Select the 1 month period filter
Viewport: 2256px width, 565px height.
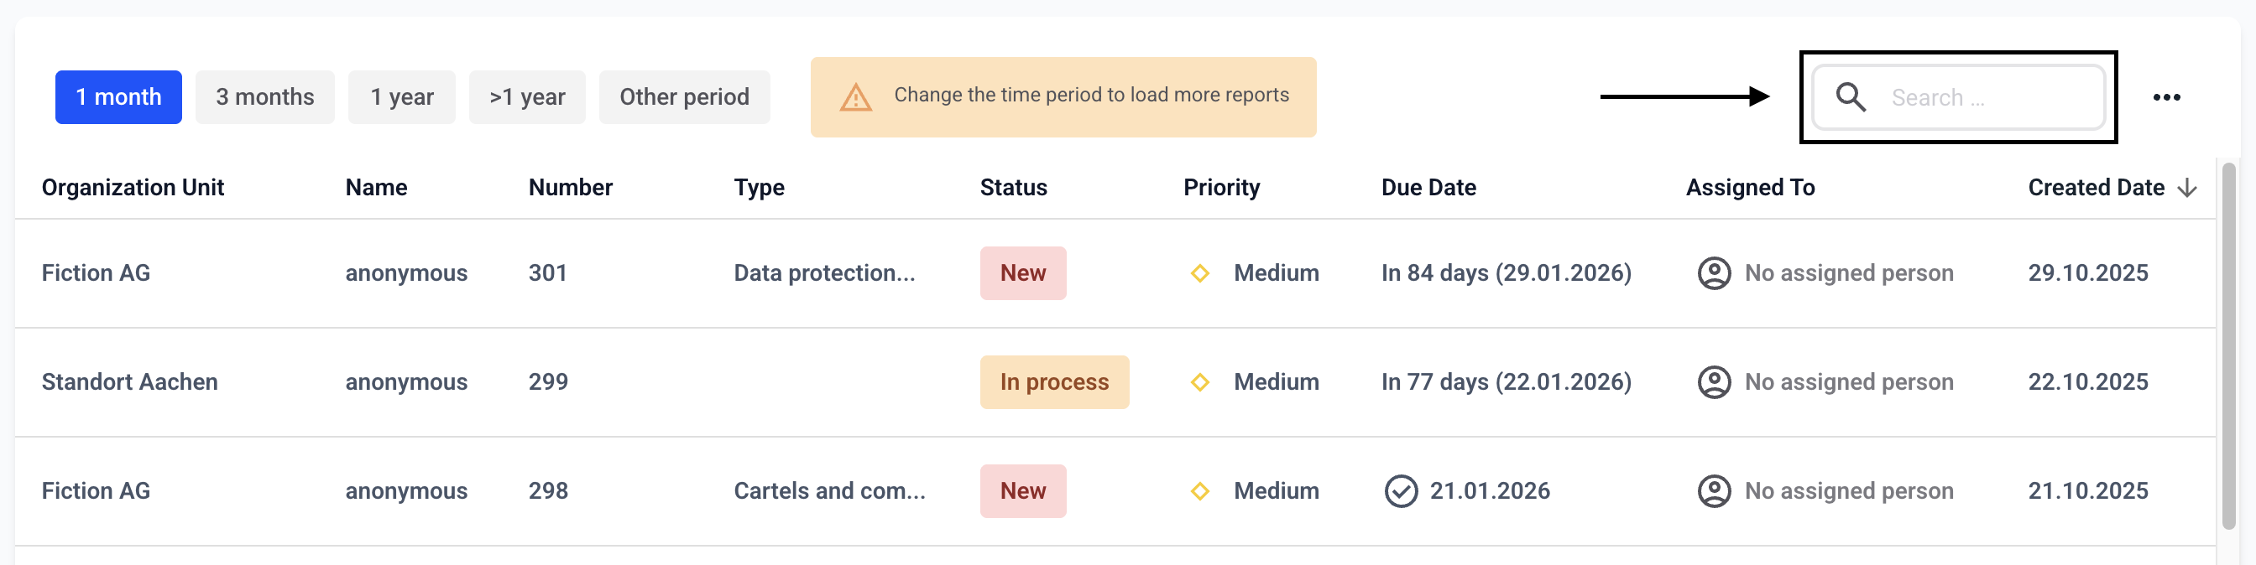click(x=118, y=97)
